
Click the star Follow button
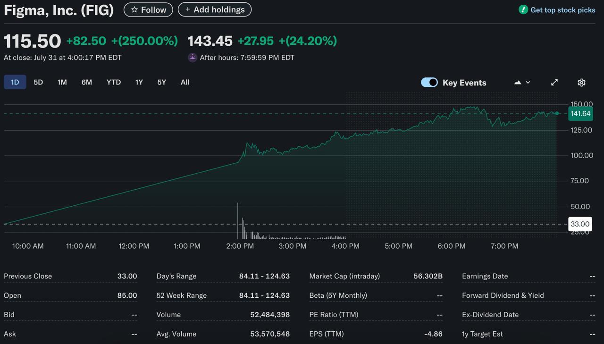[148, 9]
